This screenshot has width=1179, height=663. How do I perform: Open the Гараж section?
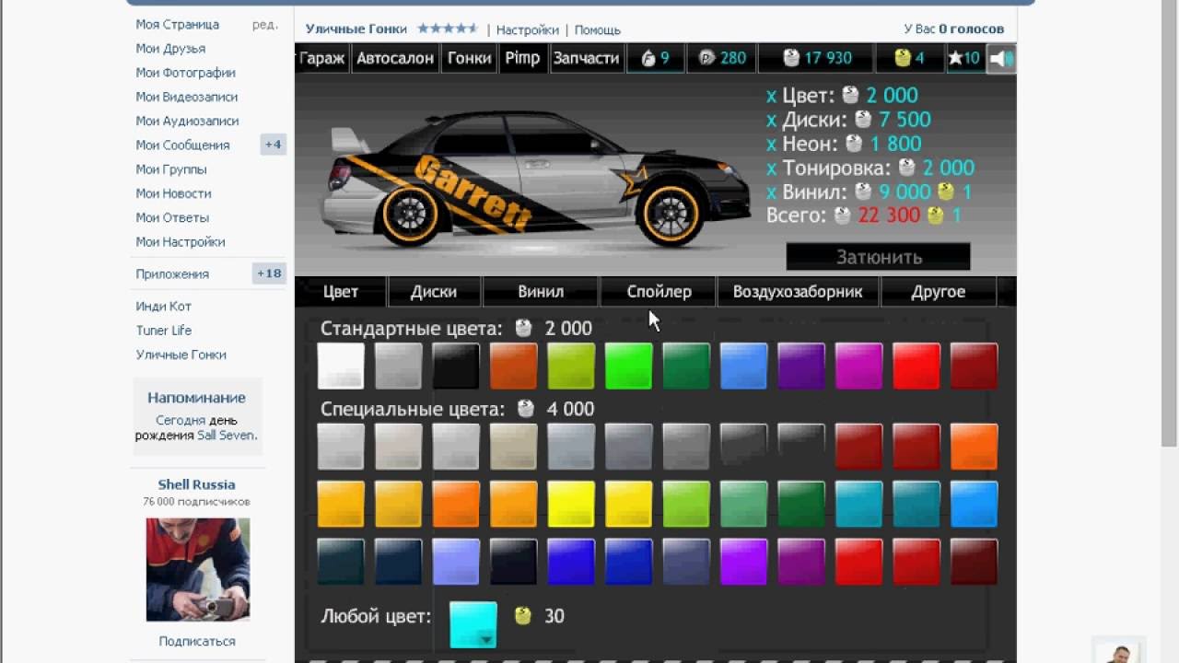321,58
